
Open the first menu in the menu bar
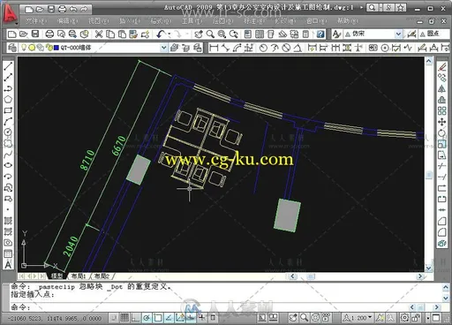click(36, 21)
